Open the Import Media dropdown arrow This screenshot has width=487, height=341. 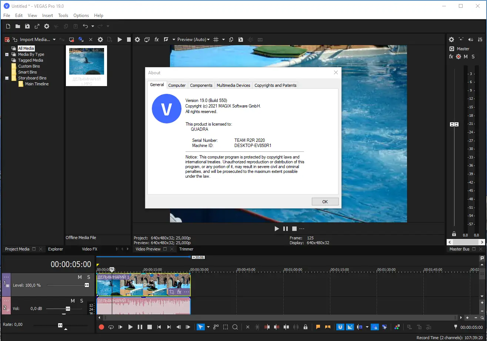(x=54, y=40)
